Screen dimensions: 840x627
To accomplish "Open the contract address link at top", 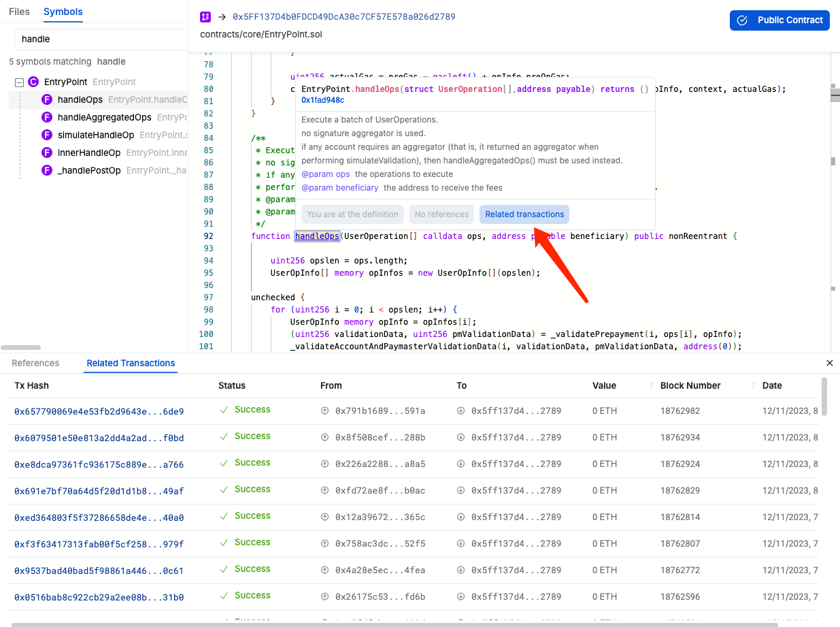I will [x=343, y=17].
